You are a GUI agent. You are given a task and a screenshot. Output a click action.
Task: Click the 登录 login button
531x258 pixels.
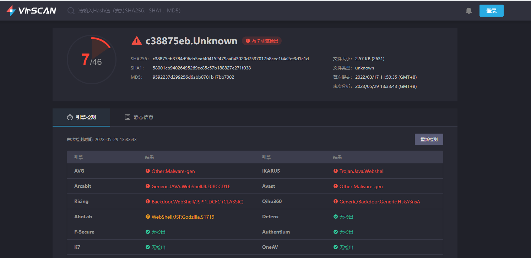pyautogui.click(x=491, y=11)
